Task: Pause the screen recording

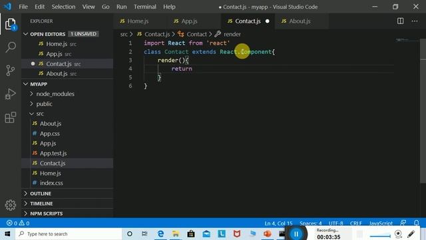Action: (296, 234)
